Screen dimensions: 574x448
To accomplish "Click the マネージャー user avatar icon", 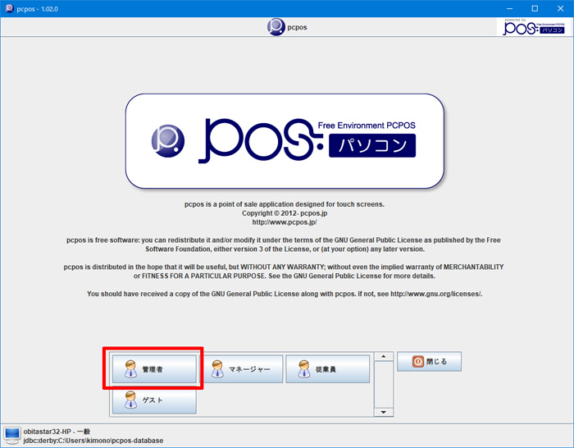I will point(217,369).
